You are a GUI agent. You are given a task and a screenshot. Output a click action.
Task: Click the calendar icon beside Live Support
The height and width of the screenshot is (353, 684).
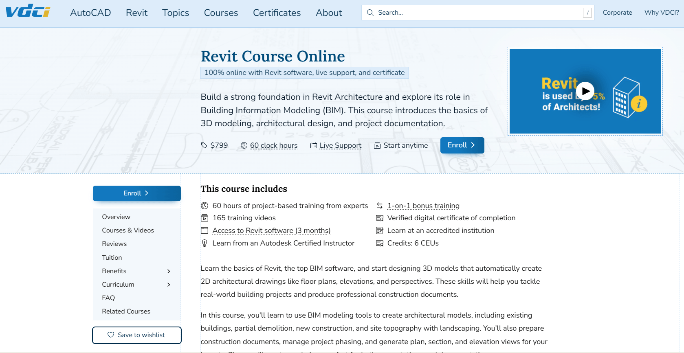pyautogui.click(x=314, y=145)
